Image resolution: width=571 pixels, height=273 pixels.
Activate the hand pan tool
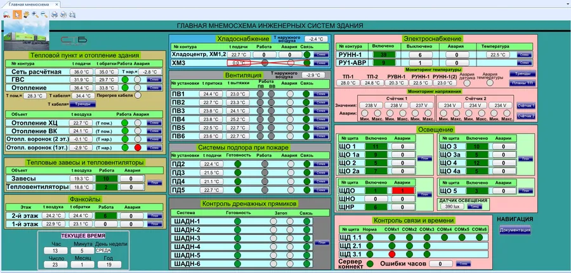point(25,13)
